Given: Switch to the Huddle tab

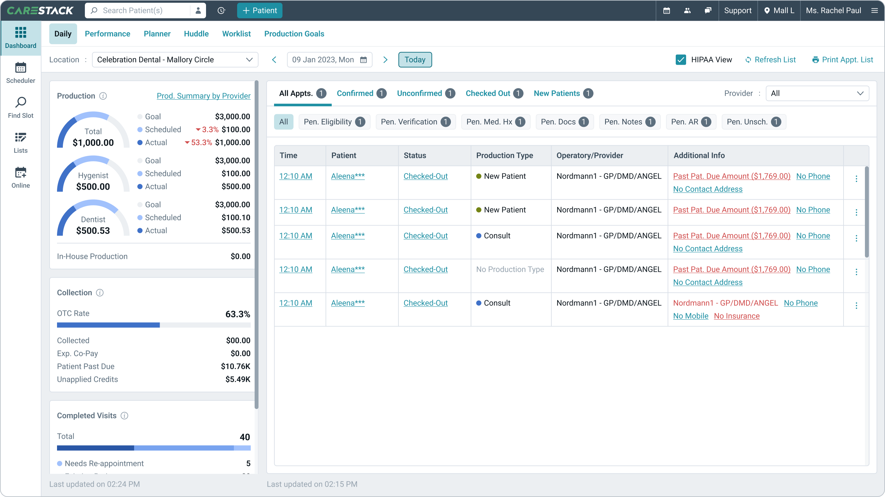Looking at the screenshot, I should point(196,34).
